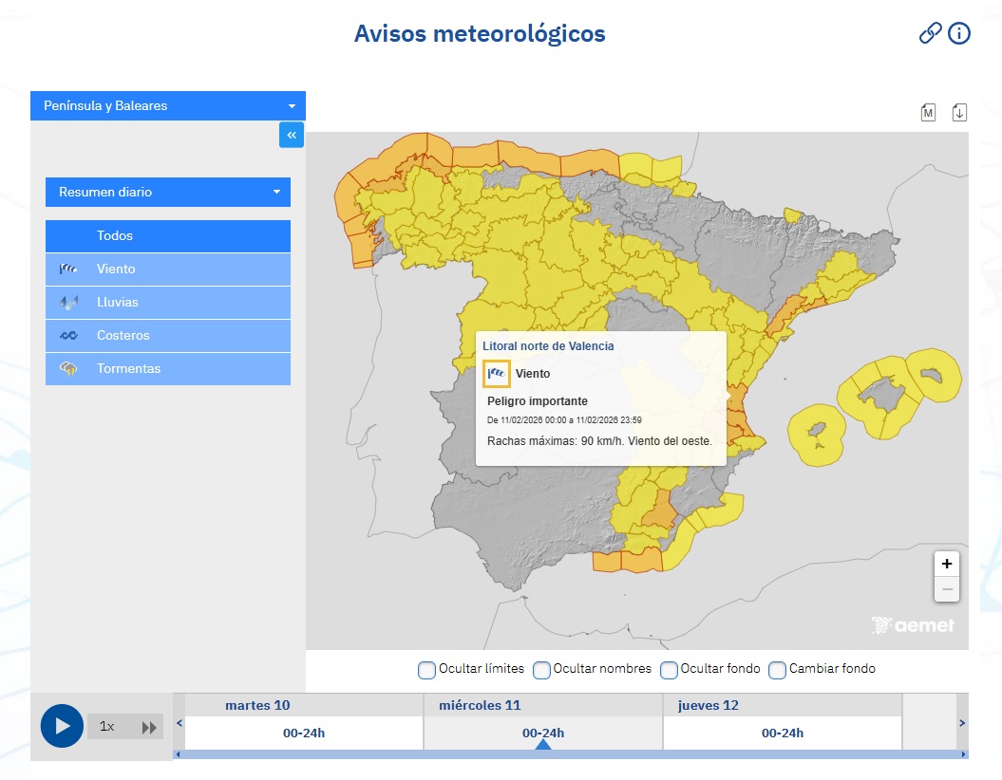Screen dimensions: 1002x780
Task: Collapse the sidebar with double-chevron button
Action: pos(292,136)
